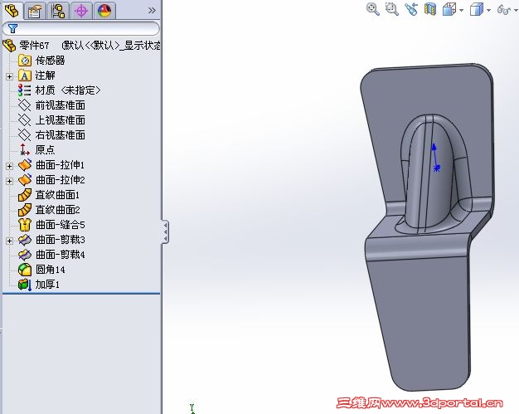Click the 原点 origin icon
Viewport: 519px width, 414px height.
point(25,149)
